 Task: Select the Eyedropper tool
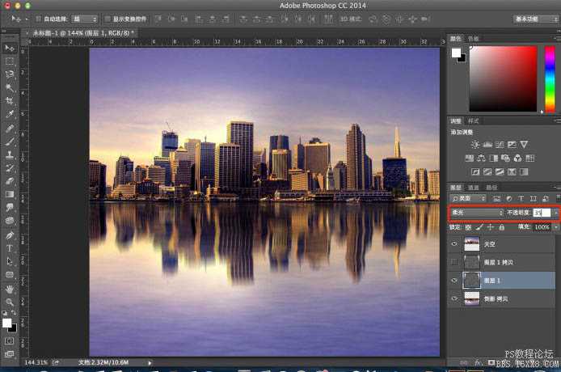10,114
